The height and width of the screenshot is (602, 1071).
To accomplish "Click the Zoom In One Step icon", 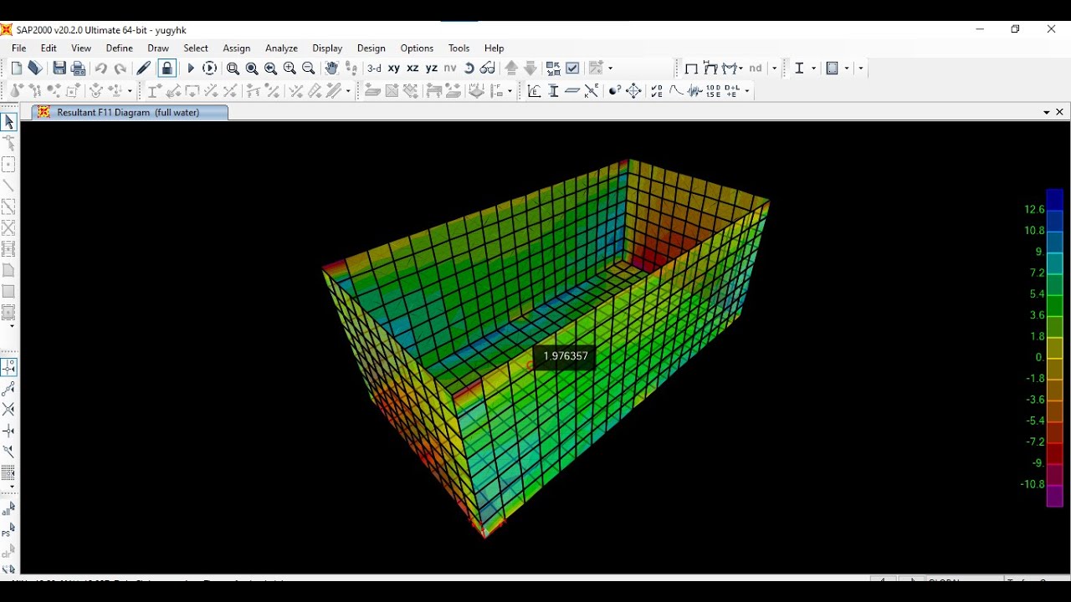I will click(290, 69).
